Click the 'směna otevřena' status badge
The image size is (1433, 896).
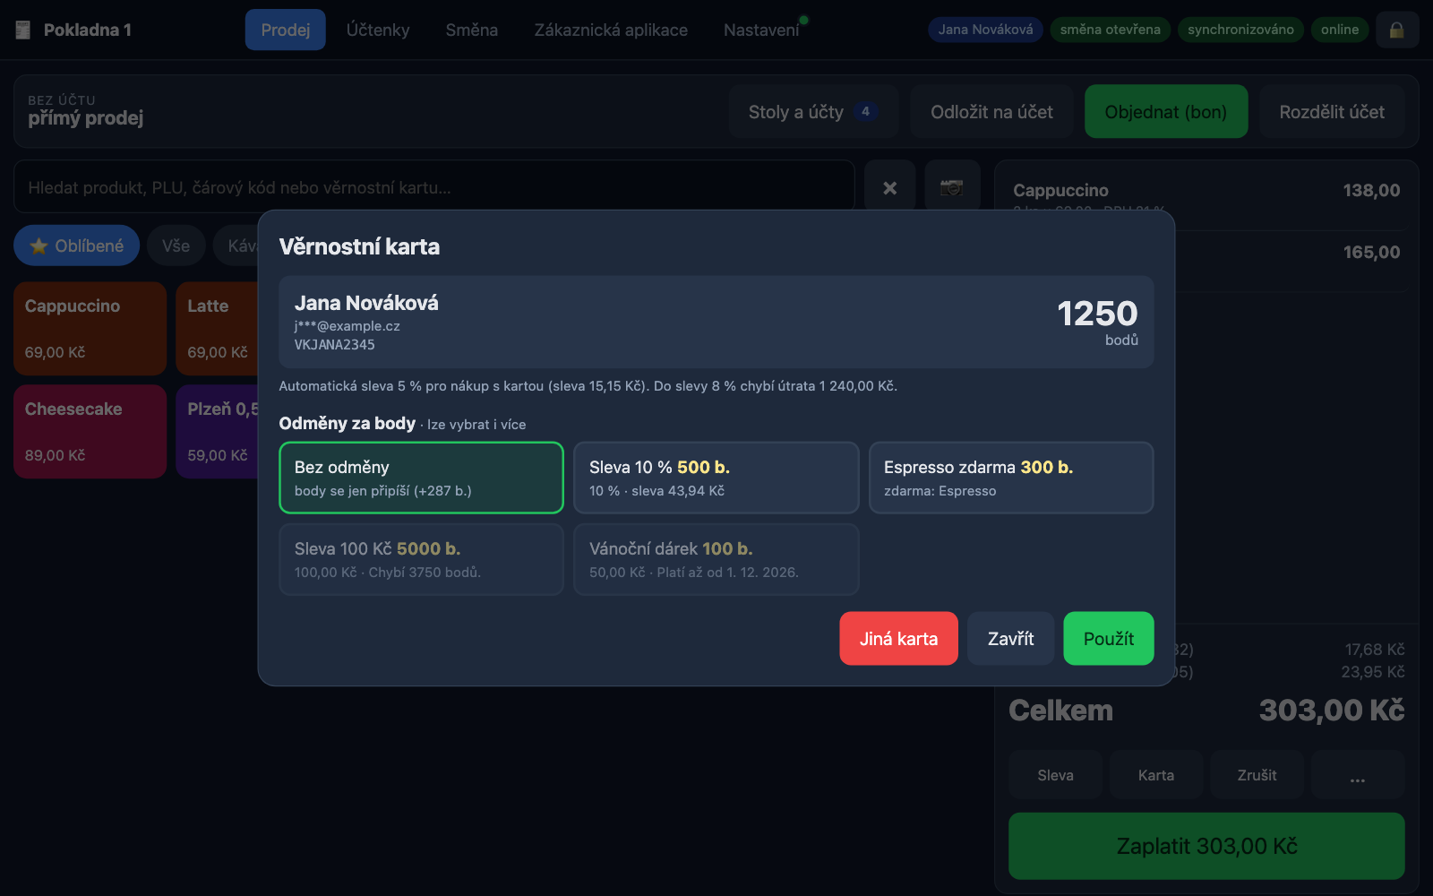(1110, 30)
